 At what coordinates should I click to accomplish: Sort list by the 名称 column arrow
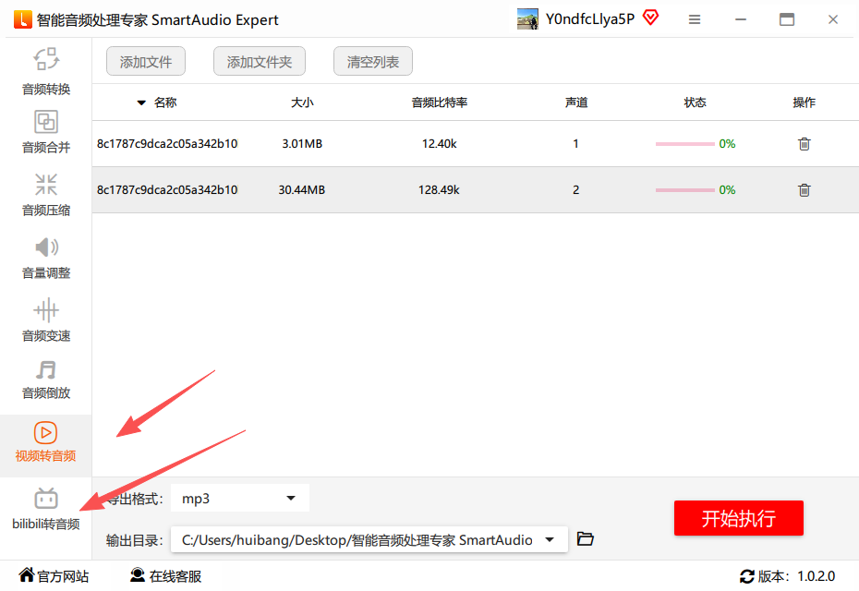[141, 103]
